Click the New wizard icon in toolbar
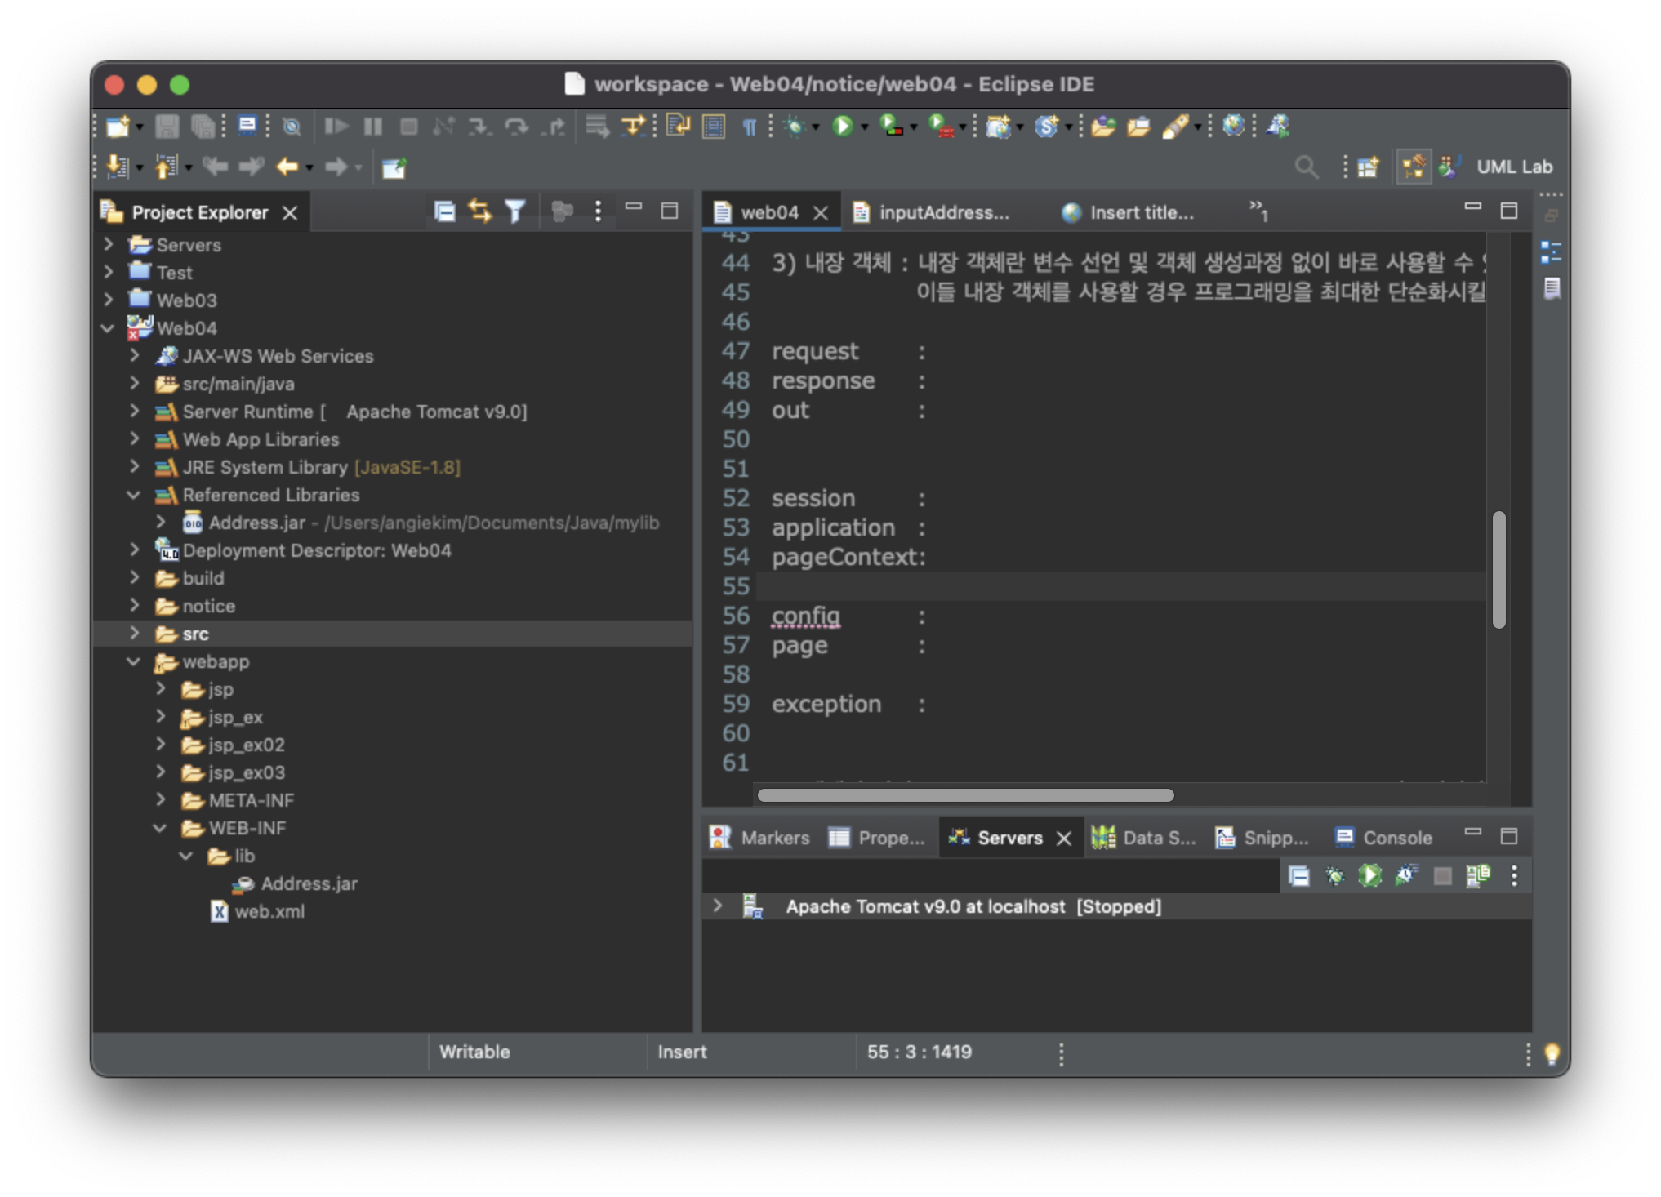 click(x=118, y=126)
